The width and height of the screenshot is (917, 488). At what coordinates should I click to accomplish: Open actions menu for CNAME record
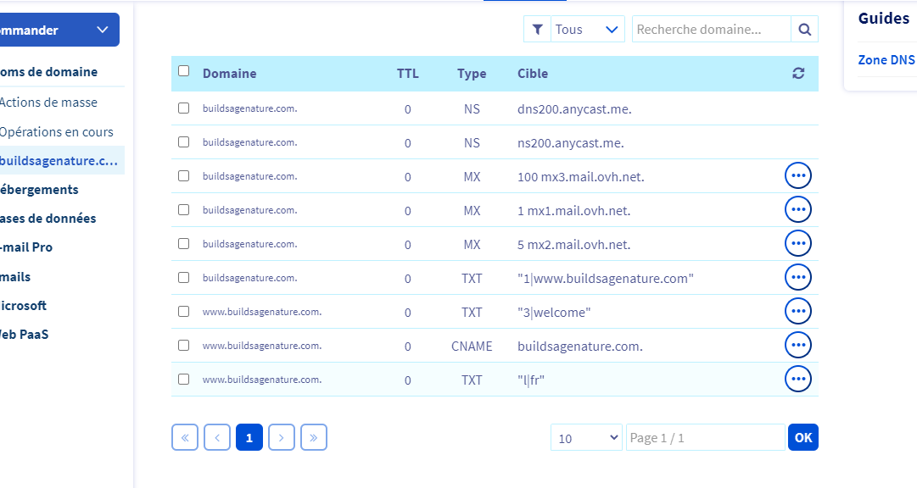tap(797, 345)
